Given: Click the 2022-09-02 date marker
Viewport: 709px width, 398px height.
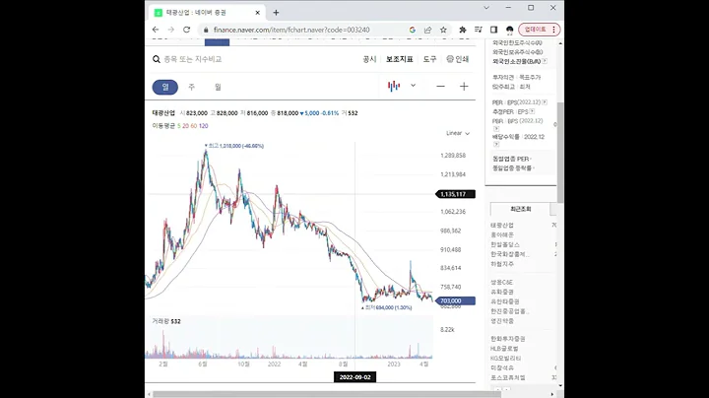Looking at the screenshot, I should pos(354,377).
